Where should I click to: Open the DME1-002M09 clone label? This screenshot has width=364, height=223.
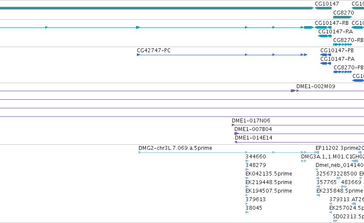316,86
